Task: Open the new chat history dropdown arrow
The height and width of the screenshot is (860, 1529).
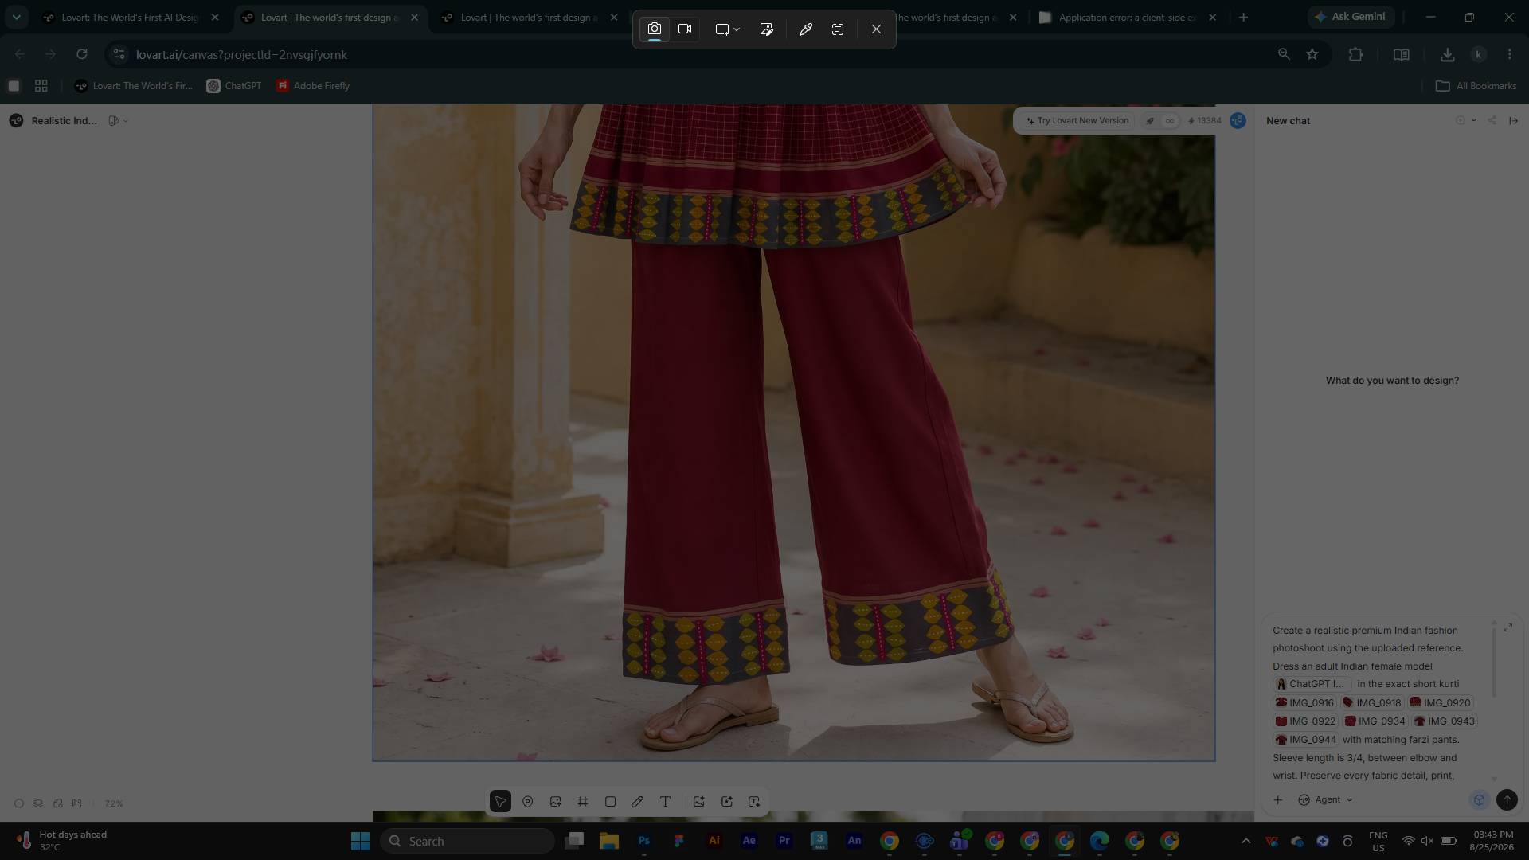Action: point(1474,121)
